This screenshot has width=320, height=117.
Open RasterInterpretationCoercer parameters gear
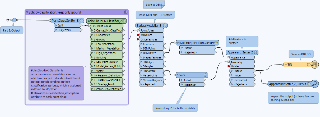click(216, 43)
